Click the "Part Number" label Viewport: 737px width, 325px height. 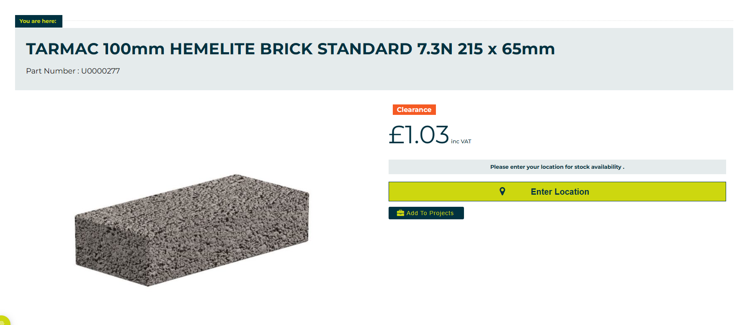50,71
